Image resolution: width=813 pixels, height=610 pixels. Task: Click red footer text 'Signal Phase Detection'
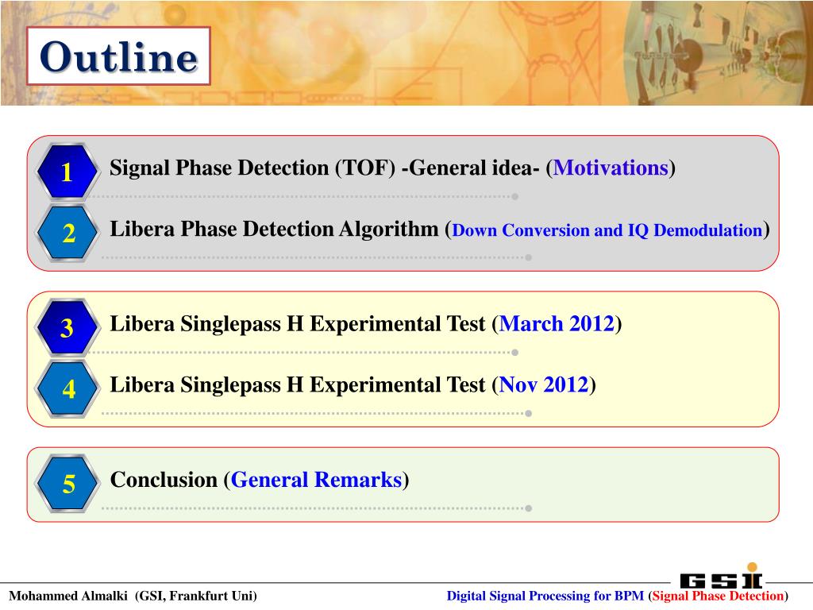(x=718, y=596)
